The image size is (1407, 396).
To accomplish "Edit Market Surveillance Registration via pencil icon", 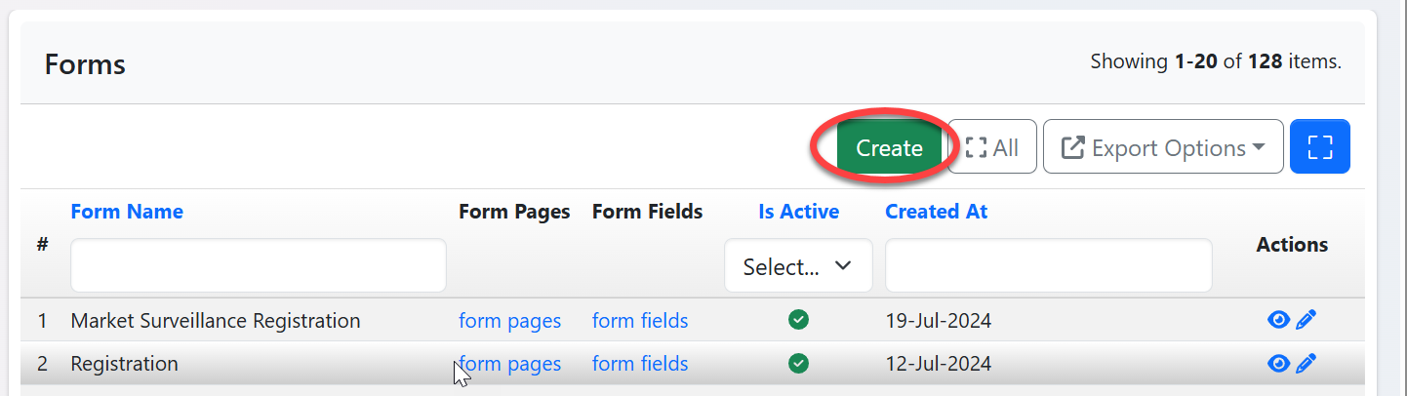I will pos(1306,320).
